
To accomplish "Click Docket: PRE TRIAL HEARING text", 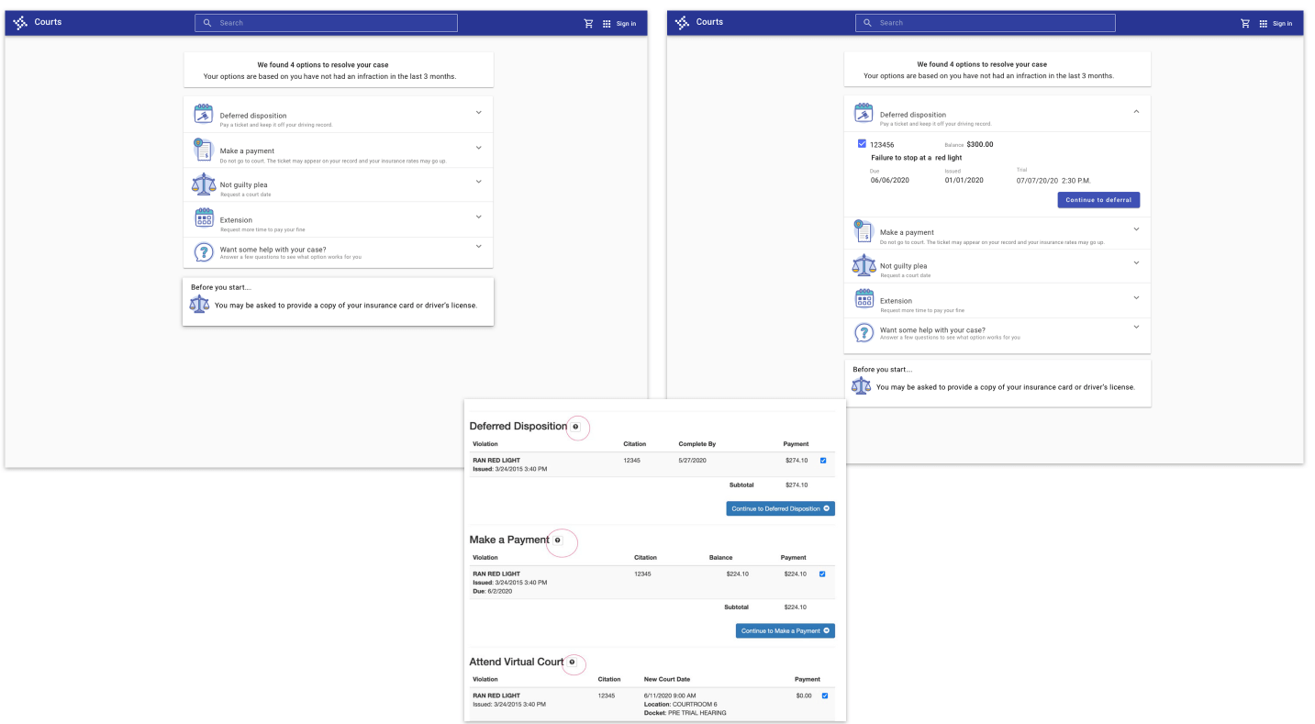I will (685, 712).
